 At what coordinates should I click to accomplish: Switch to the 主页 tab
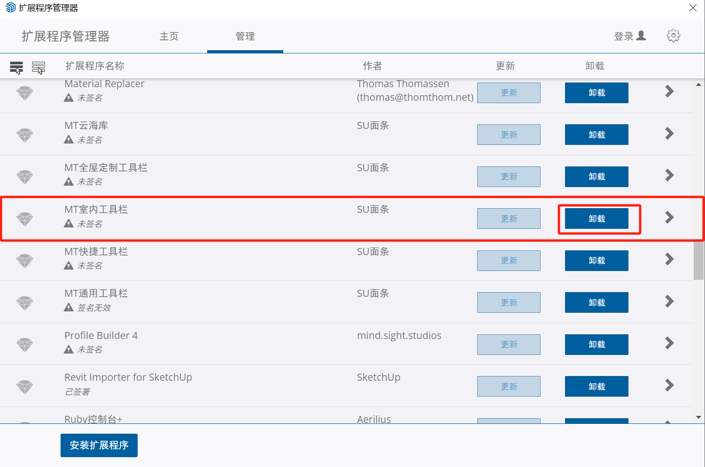(x=169, y=36)
